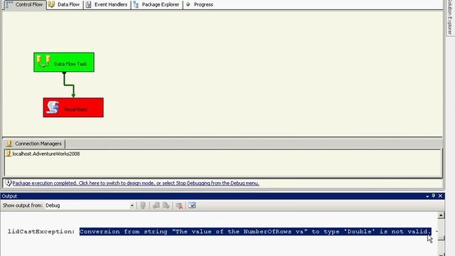
Task: Click the lidCastException text in Output
Action: click(41, 232)
